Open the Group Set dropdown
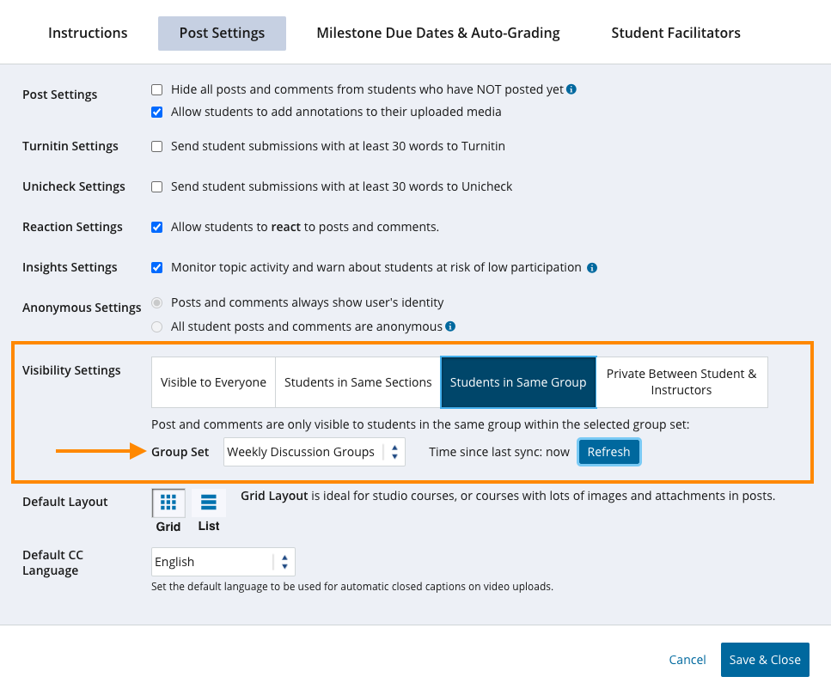Screen dimensions: 831x695 click(314, 452)
